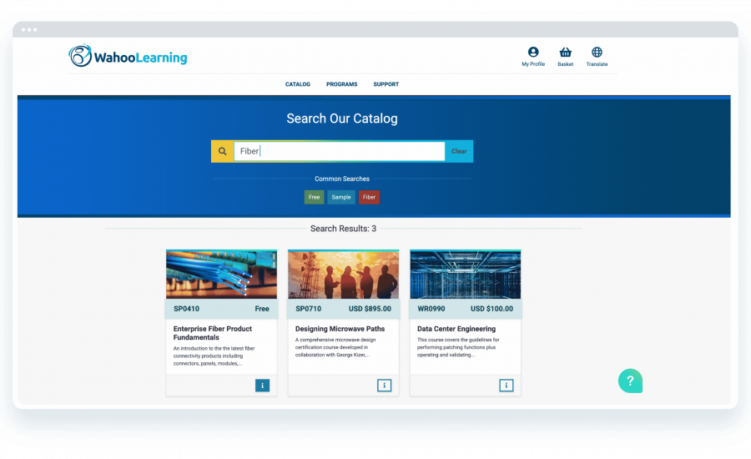Open the Programs menu
This screenshot has height=459, width=751.
pyautogui.click(x=341, y=84)
